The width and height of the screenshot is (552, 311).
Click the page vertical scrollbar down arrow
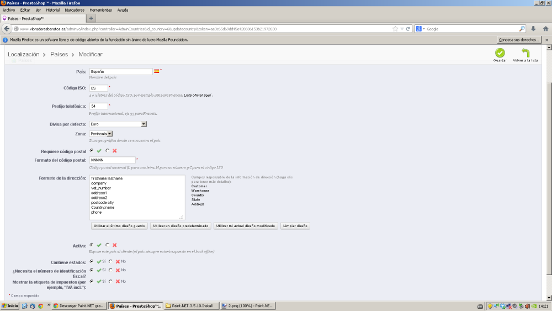pos(549,298)
